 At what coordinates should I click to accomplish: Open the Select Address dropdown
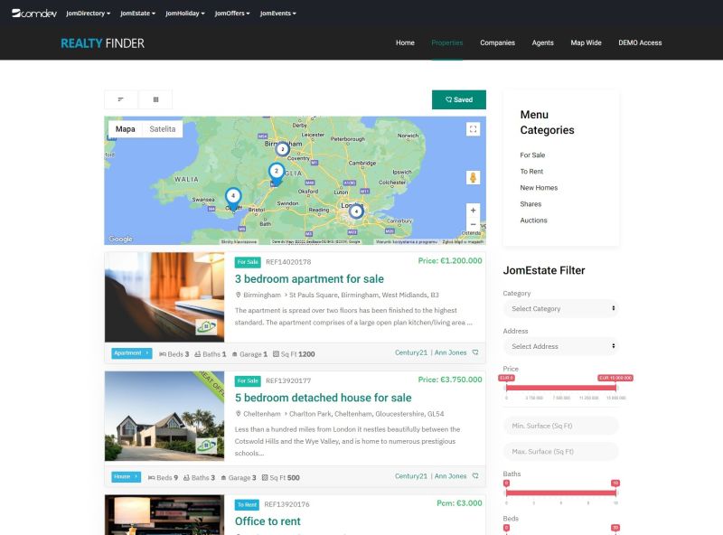559,346
